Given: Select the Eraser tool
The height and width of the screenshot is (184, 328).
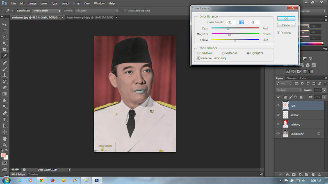Looking at the screenshot, I should pyautogui.click(x=5, y=88).
